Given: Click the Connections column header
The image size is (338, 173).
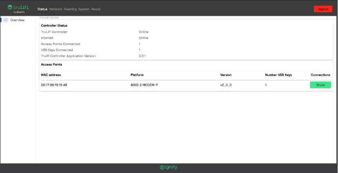Looking at the screenshot, I should click(x=320, y=75).
